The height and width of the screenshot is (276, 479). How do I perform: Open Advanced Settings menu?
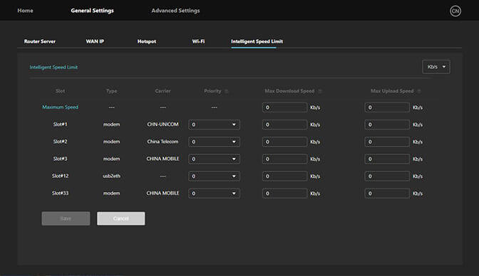point(175,11)
